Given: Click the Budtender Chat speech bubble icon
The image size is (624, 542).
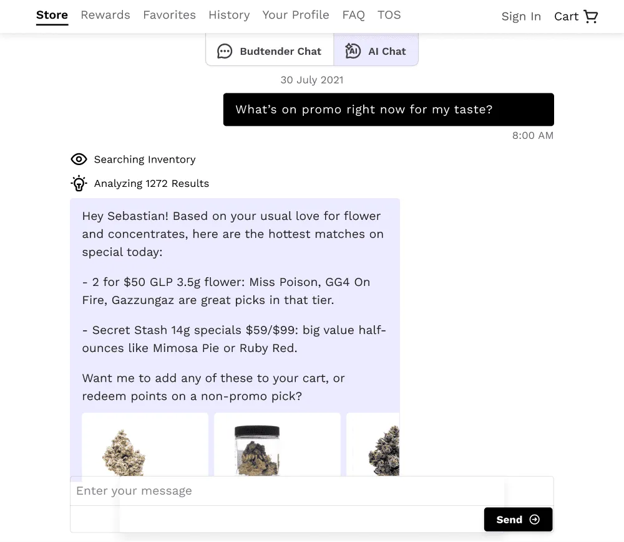Looking at the screenshot, I should (225, 51).
